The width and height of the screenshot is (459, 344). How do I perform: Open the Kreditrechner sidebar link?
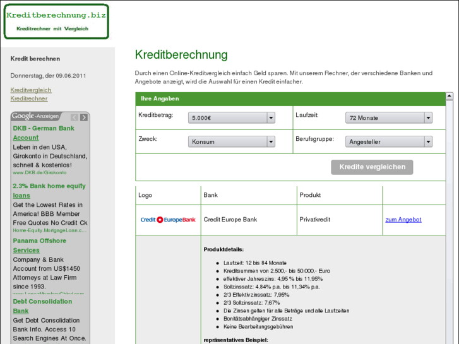(x=29, y=98)
